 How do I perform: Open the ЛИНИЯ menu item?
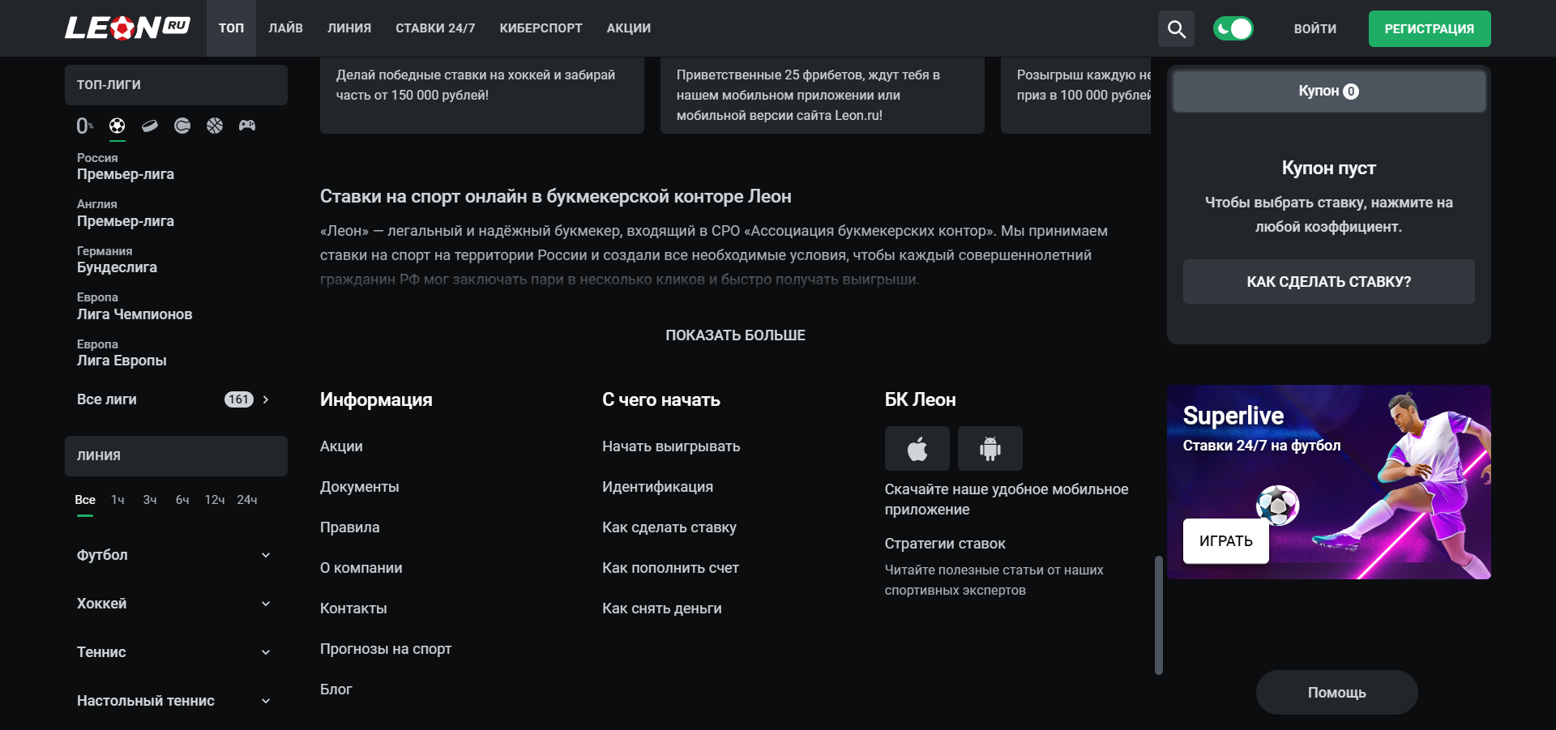[349, 28]
